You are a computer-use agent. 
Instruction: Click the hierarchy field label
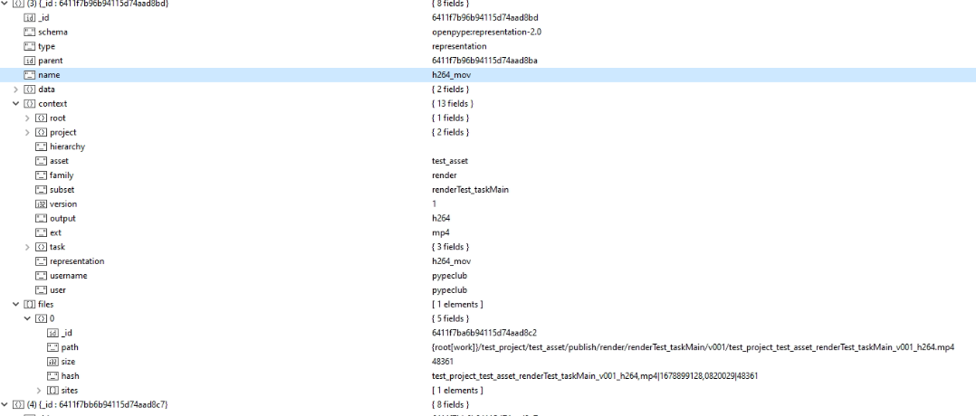tap(67, 147)
